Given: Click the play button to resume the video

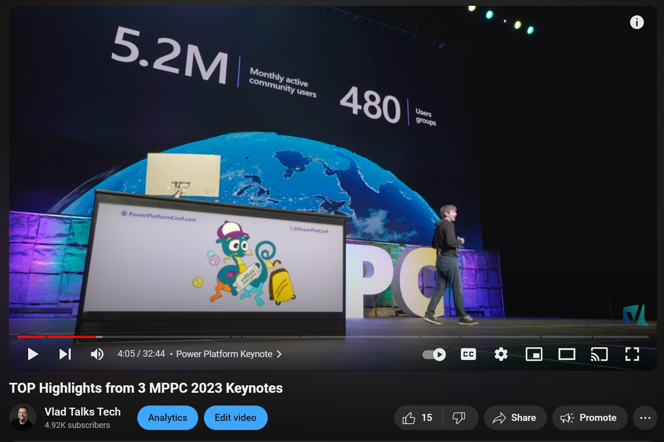Looking at the screenshot, I should point(33,354).
